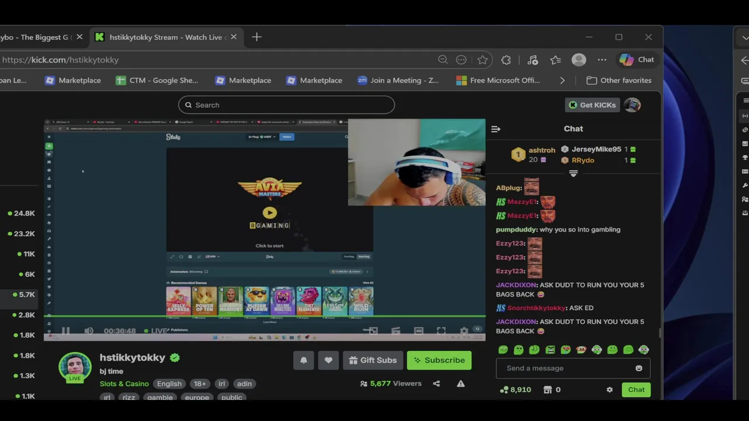Report the stream via warning triangle icon
This screenshot has height=421, width=749.
point(461,384)
